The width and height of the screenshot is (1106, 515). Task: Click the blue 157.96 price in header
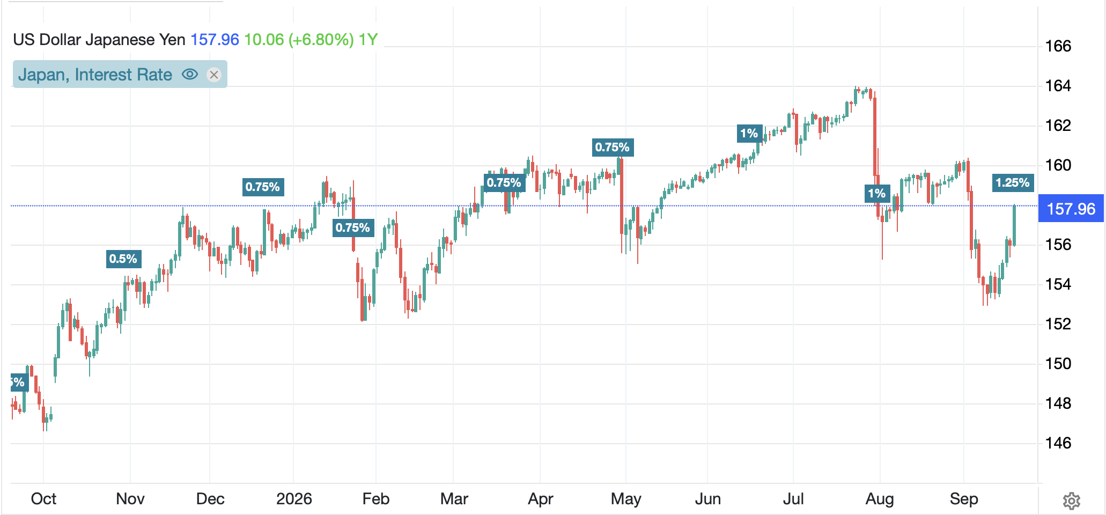(215, 39)
